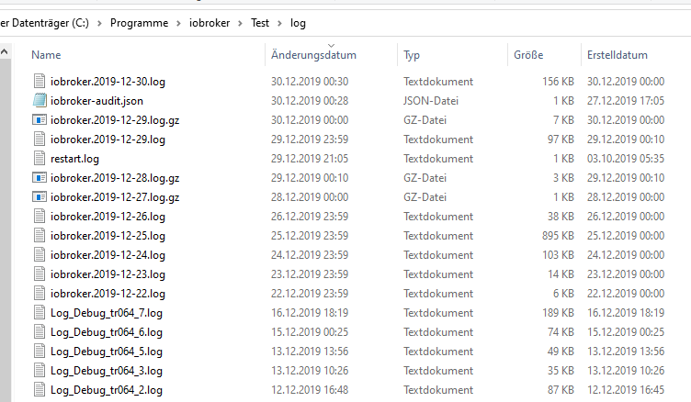Image resolution: width=691 pixels, height=402 pixels.
Task: Click the iobroker.2019-12-22.log document icon
Action: (x=40, y=294)
